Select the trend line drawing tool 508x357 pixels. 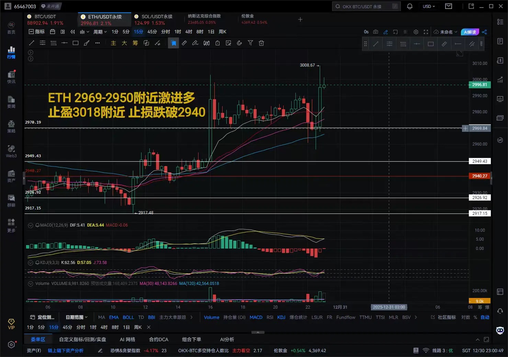click(x=32, y=43)
